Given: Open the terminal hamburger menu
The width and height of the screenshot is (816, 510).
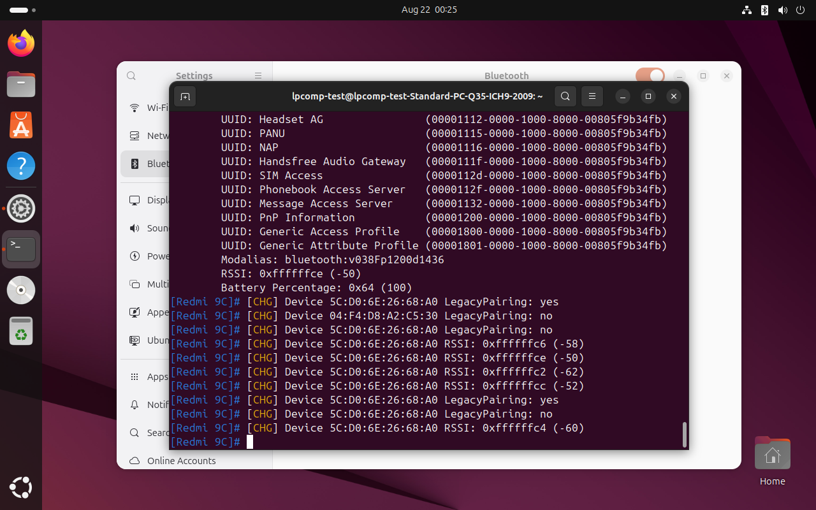Looking at the screenshot, I should point(592,96).
